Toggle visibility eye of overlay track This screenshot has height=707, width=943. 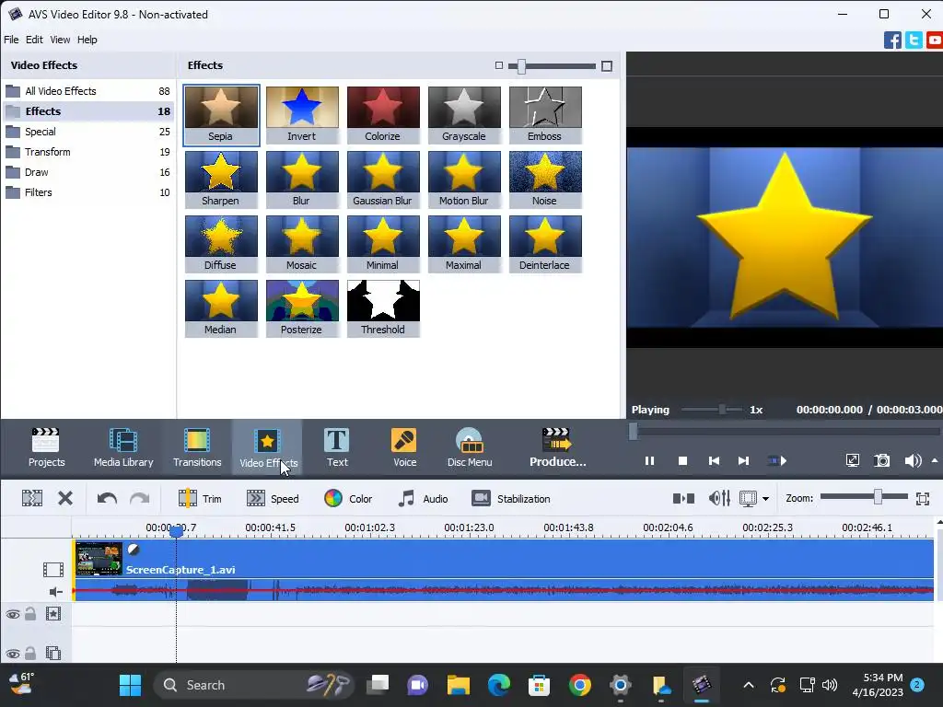(x=13, y=654)
